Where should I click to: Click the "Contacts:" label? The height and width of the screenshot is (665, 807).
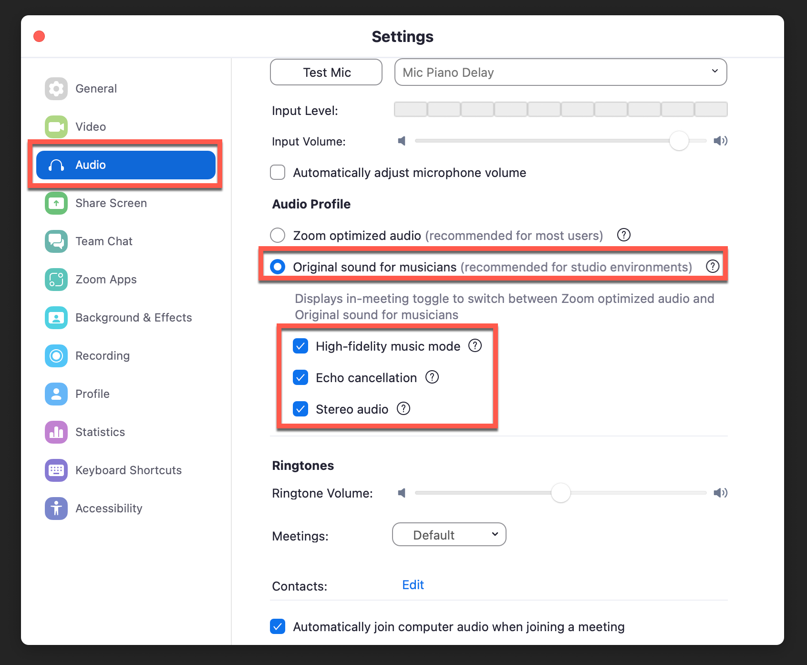point(300,586)
